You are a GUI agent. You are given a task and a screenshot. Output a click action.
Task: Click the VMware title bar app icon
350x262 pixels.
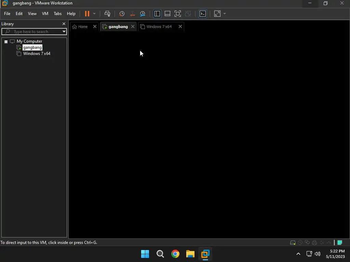pyautogui.click(x=5, y=3)
